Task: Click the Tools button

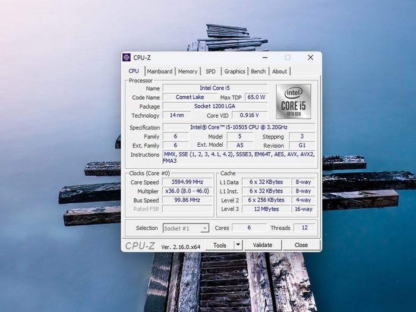Action: (220, 245)
